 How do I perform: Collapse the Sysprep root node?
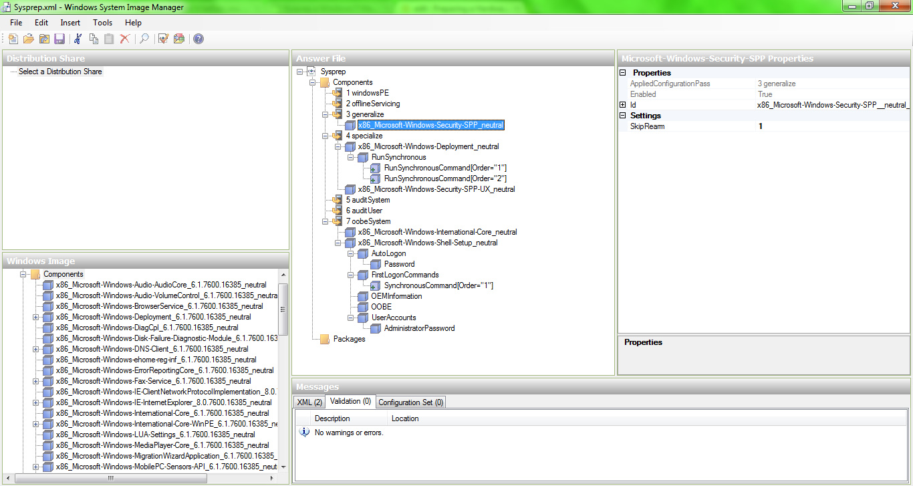300,72
